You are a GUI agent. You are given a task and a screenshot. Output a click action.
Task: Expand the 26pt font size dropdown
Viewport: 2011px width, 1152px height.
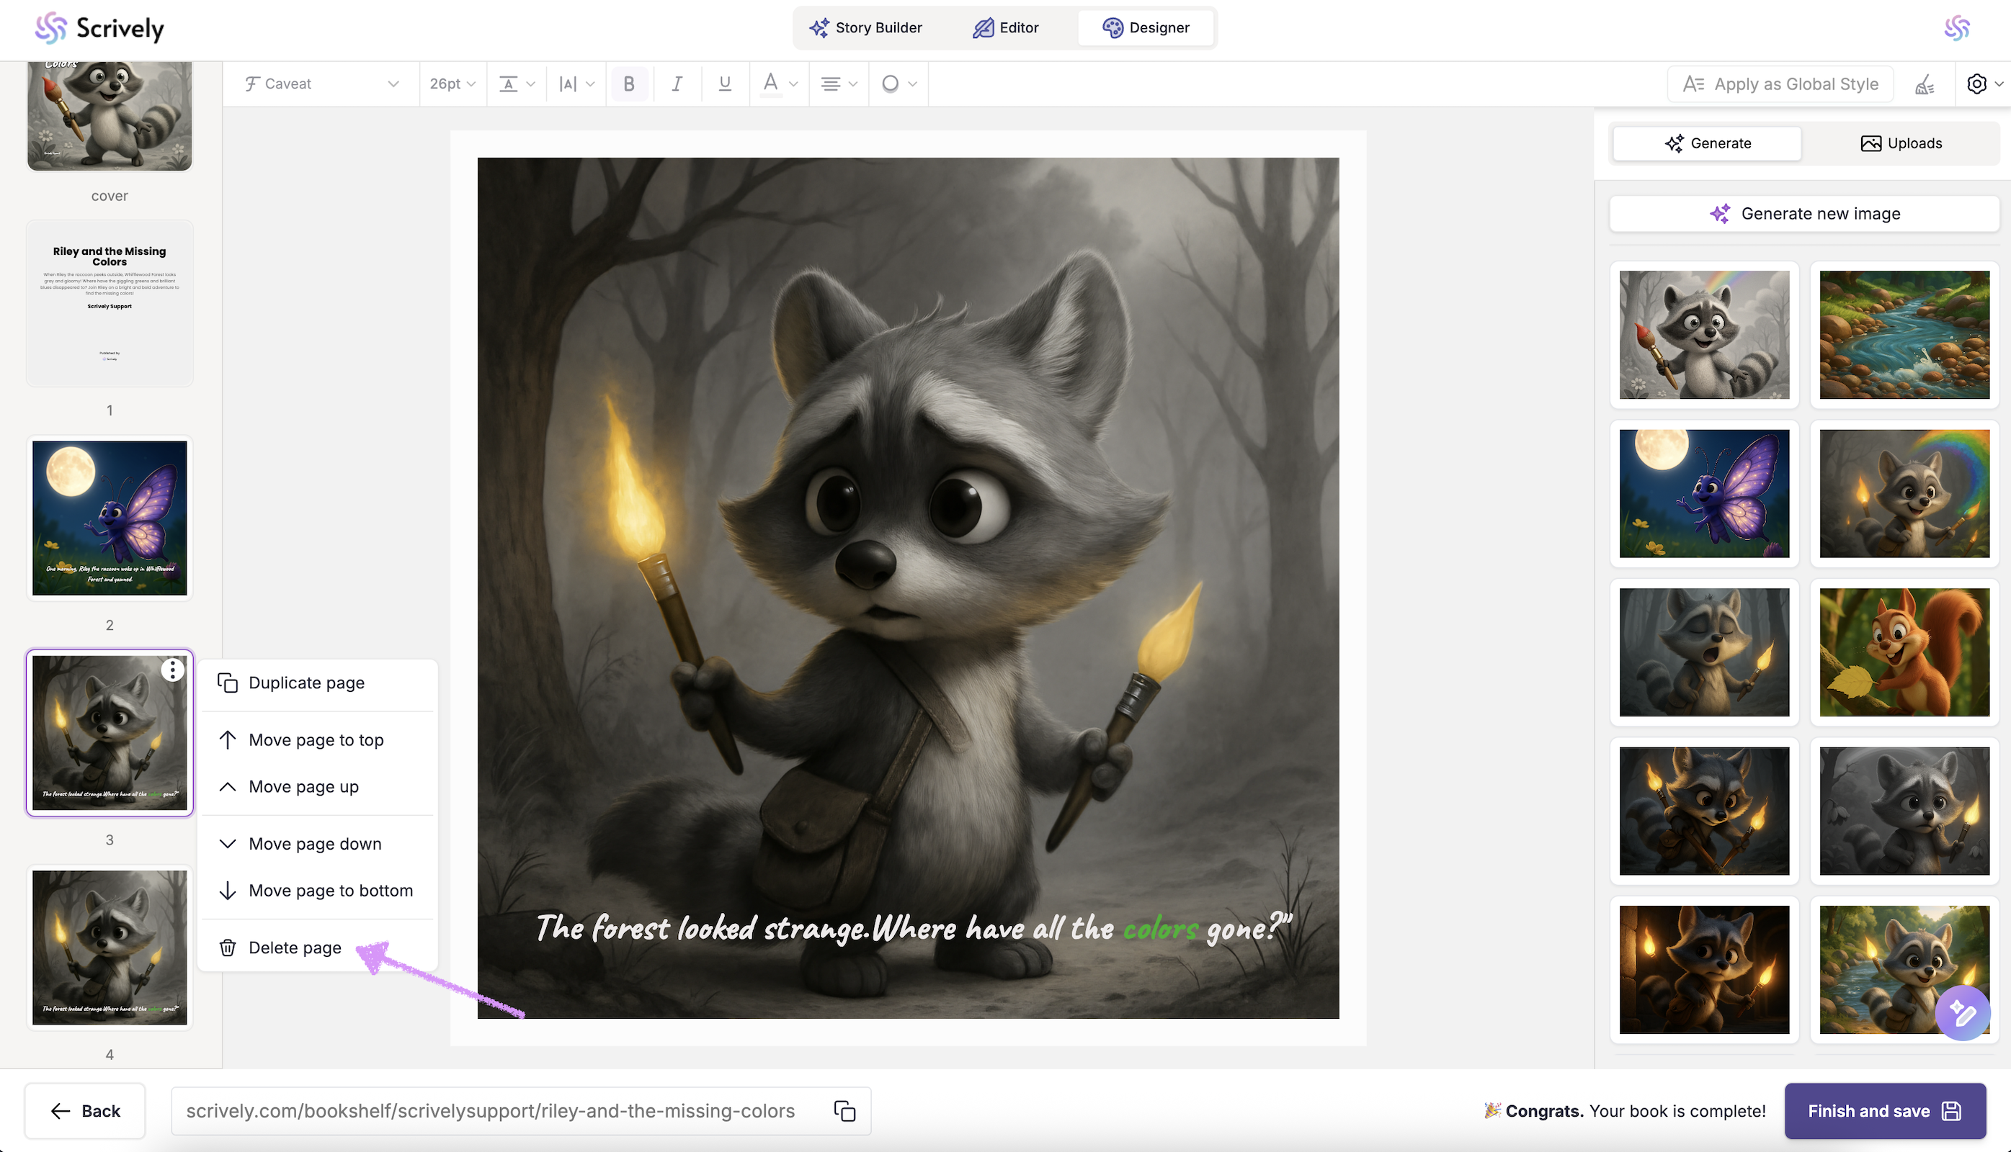point(452,84)
